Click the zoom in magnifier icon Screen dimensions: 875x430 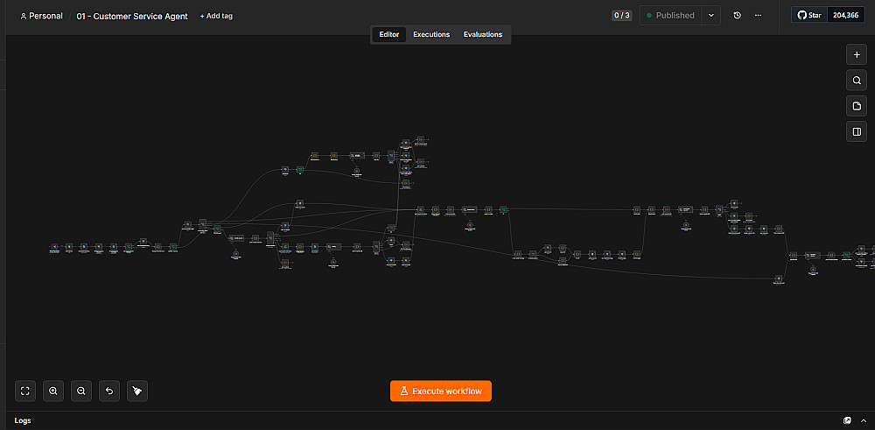[x=53, y=391]
